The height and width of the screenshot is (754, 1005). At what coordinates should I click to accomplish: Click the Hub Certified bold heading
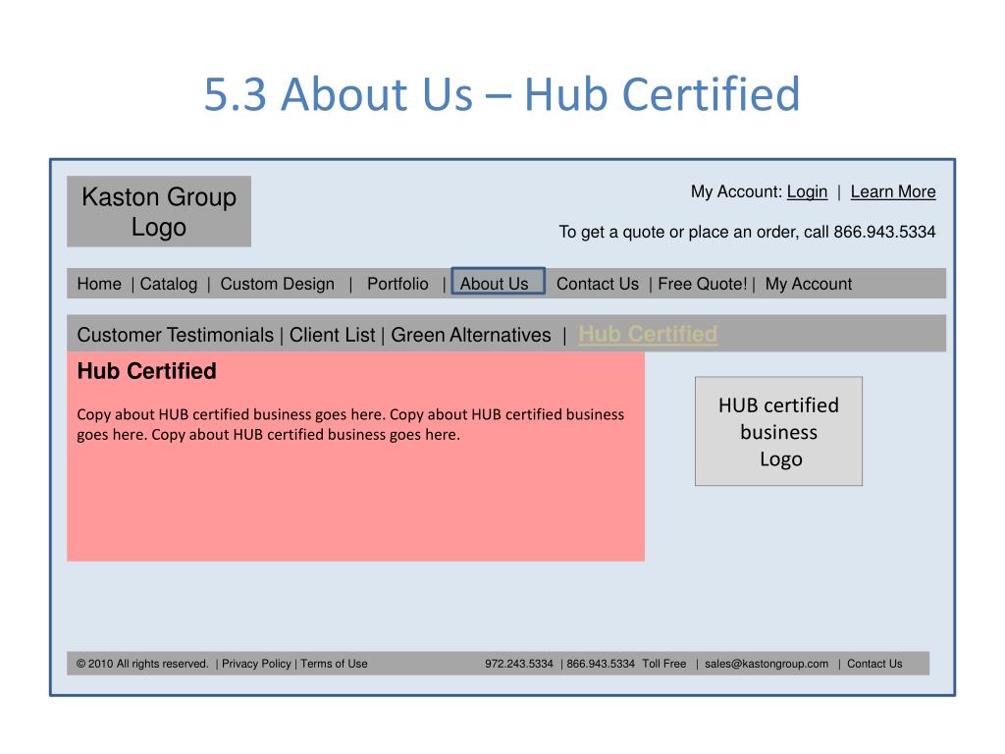(147, 370)
